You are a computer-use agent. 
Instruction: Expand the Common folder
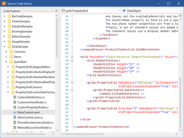click(6, 52)
